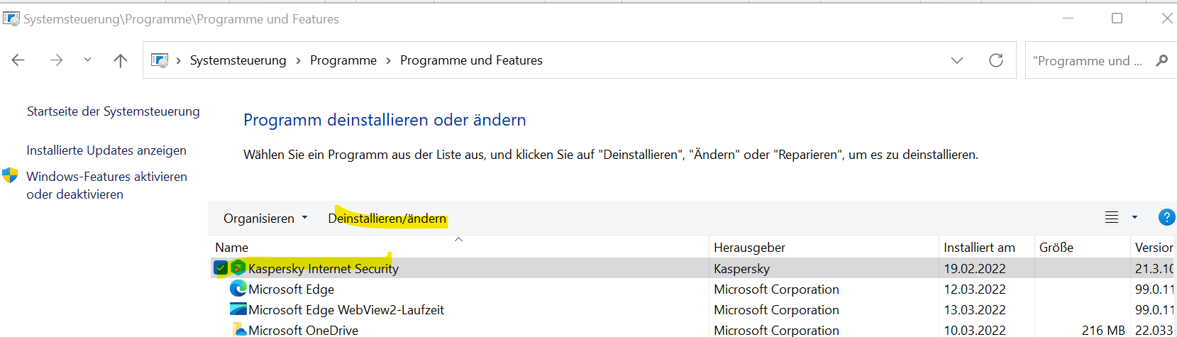Click the Microsoft OneDrive icon
Viewport: 1177px width, 337px height.
[238, 330]
